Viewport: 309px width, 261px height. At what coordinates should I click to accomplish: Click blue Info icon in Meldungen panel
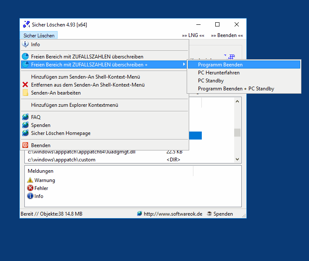point(30,196)
